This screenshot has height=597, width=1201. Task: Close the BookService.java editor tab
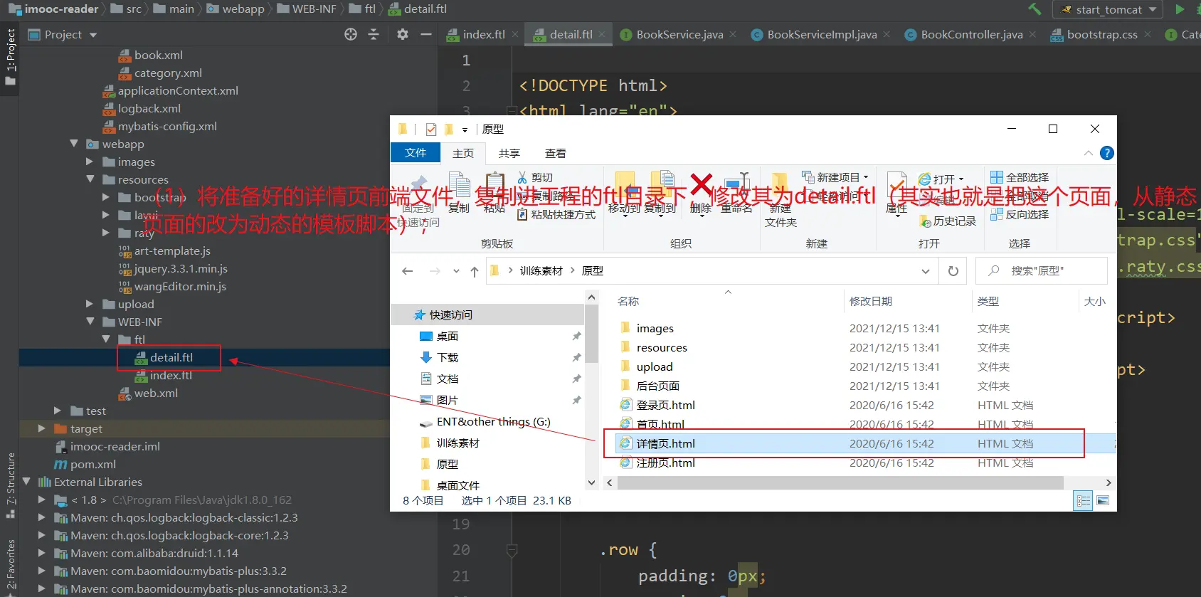pos(733,34)
